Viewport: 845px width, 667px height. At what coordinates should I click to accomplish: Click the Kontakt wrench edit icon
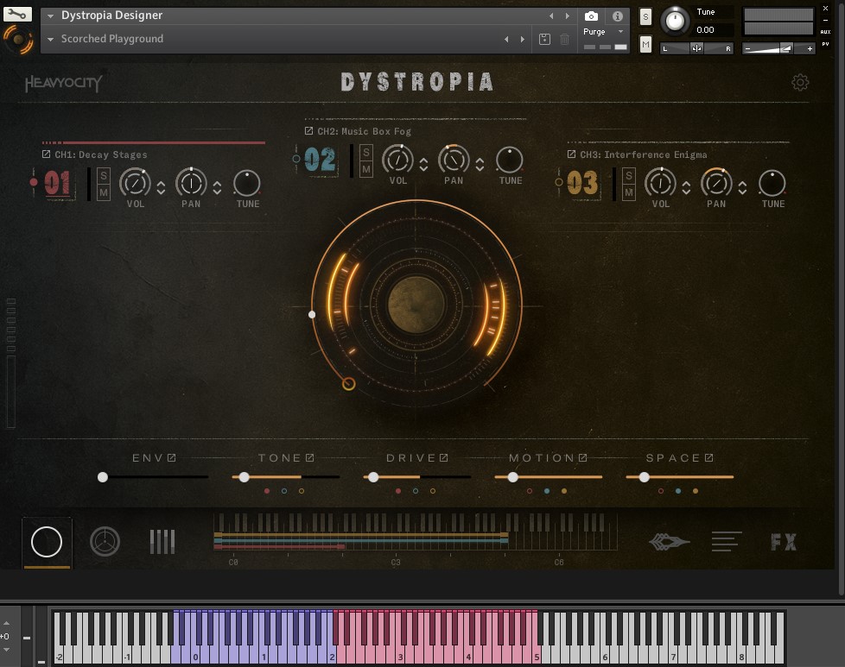tap(17, 14)
